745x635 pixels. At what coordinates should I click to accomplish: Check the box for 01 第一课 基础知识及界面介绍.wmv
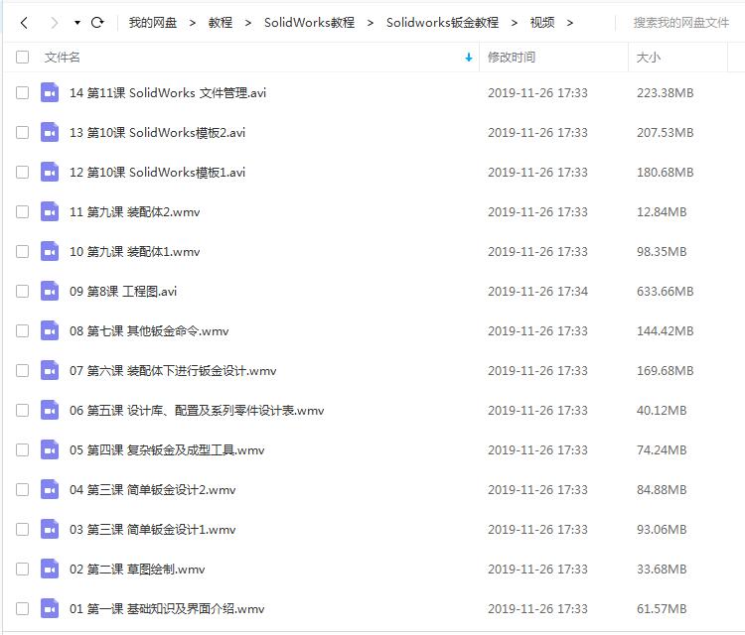click(x=22, y=608)
